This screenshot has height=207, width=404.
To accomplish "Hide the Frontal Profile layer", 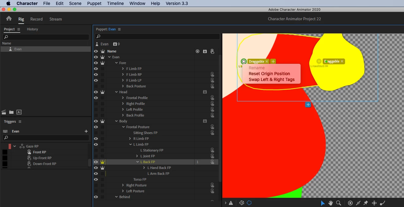I will [96, 98].
